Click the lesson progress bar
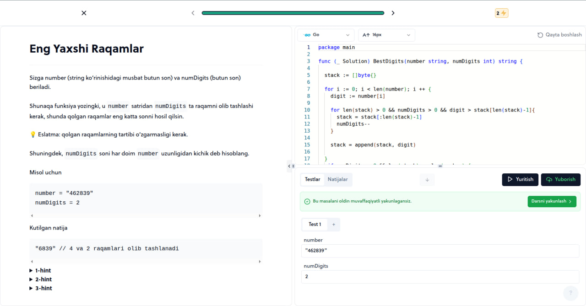The image size is (586, 306). tap(293, 13)
